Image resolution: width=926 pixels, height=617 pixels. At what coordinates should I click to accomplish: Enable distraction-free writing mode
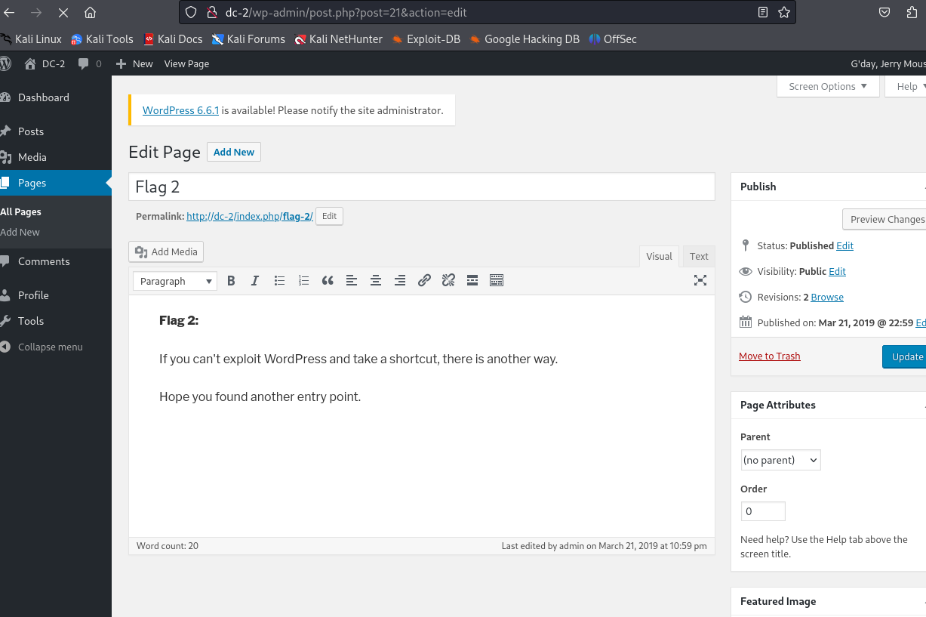tap(700, 281)
